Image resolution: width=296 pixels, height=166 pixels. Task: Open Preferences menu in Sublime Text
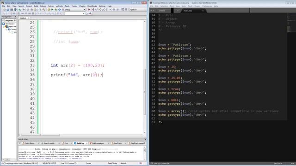[x=207, y=6]
